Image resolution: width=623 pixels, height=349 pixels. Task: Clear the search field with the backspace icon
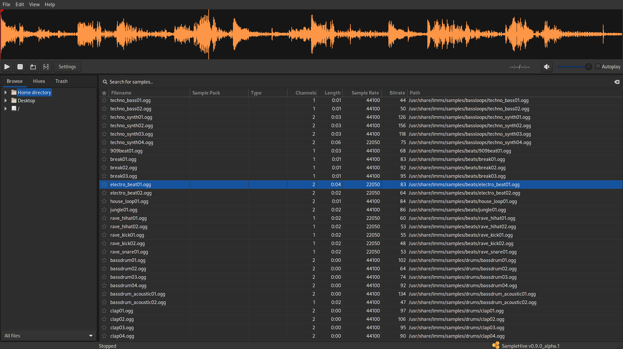[x=616, y=82]
